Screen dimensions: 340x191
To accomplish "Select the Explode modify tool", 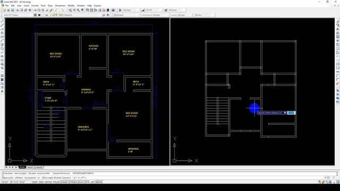I will coord(338,83).
